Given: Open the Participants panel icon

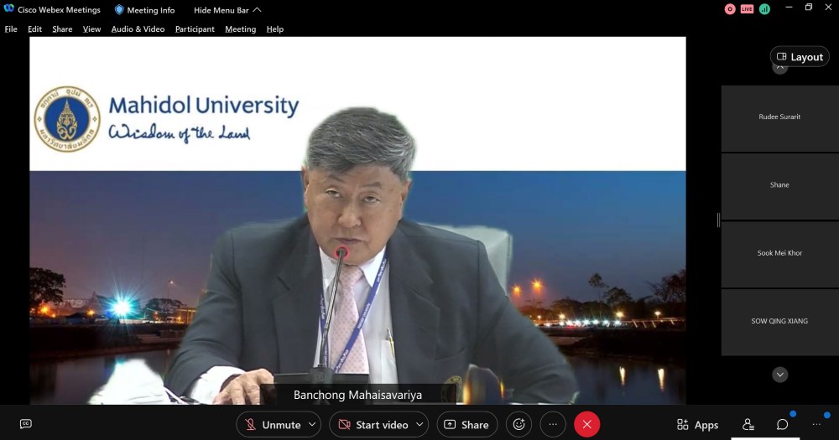Looking at the screenshot, I should (748, 425).
